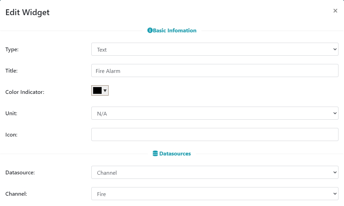This screenshot has height=206, width=344.
Task: Click the Title field containing Fire Alarm
Action: click(214, 71)
